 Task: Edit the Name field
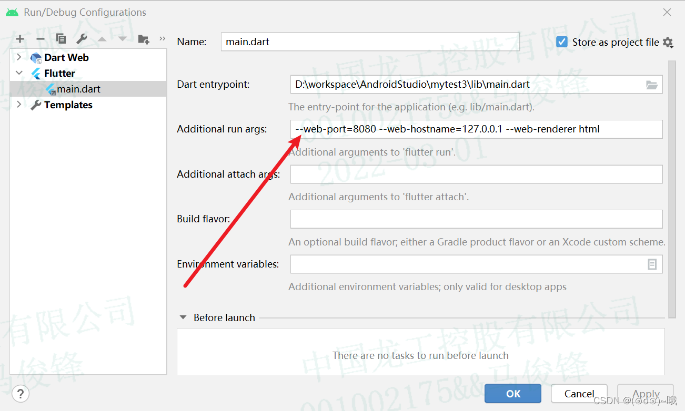370,42
